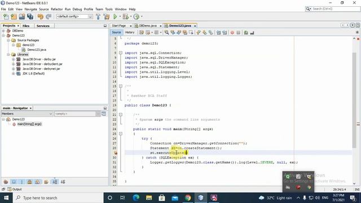
Task: Toggle Fully Qualified Names filter in Navigator
Action: pyautogui.click(x=46, y=182)
